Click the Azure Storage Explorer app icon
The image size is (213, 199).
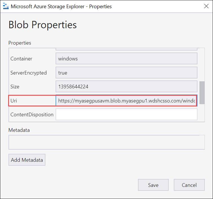tap(6, 6)
